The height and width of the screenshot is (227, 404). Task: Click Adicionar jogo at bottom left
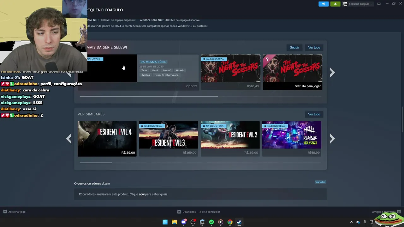(x=14, y=212)
